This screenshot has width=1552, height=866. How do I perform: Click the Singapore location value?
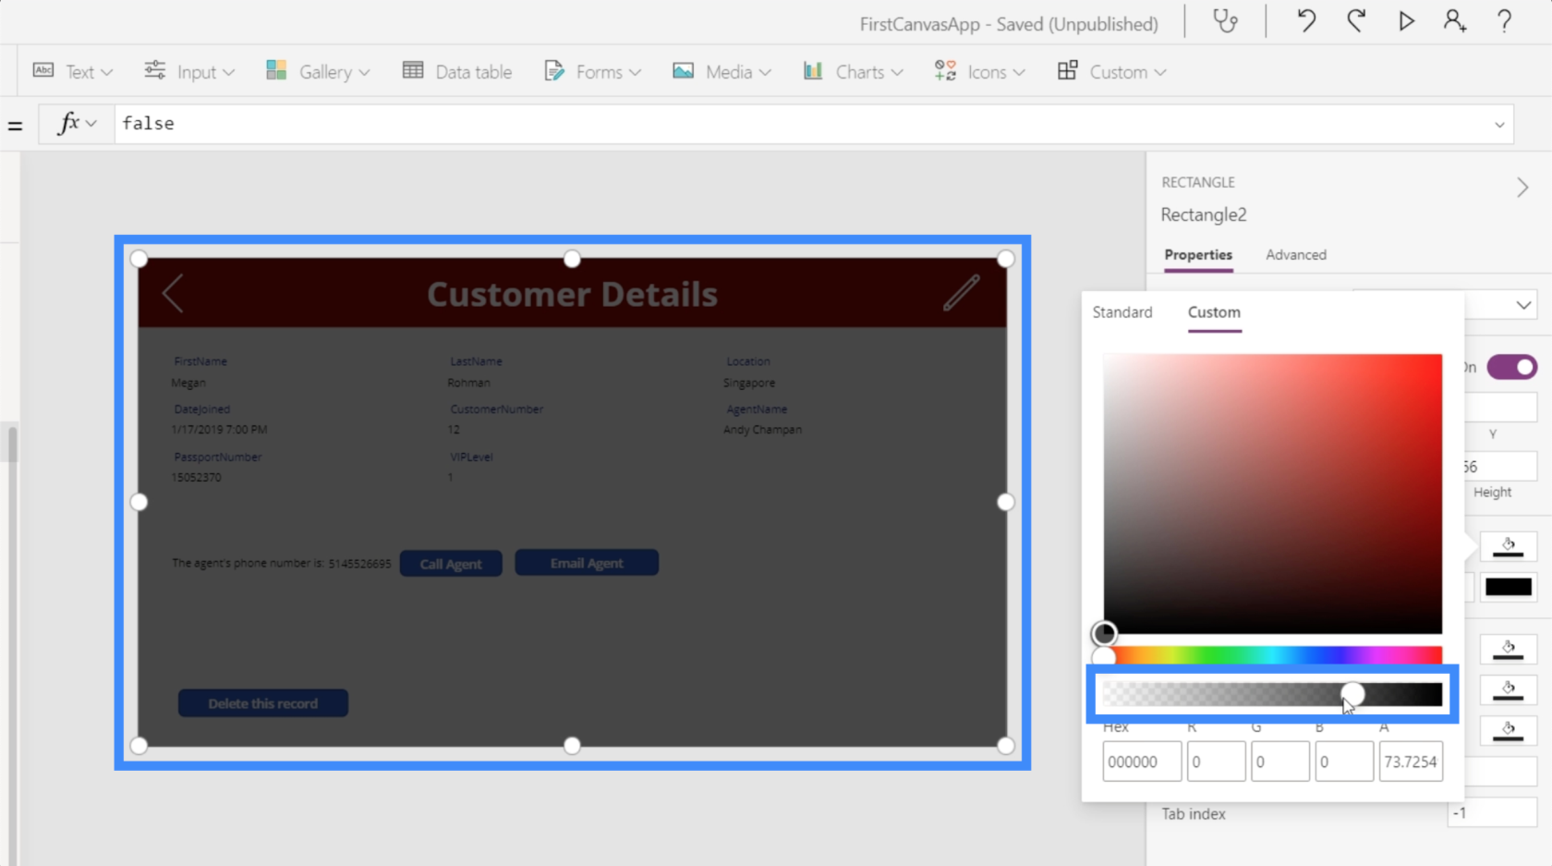pyautogui.click(x=749, y=383)
